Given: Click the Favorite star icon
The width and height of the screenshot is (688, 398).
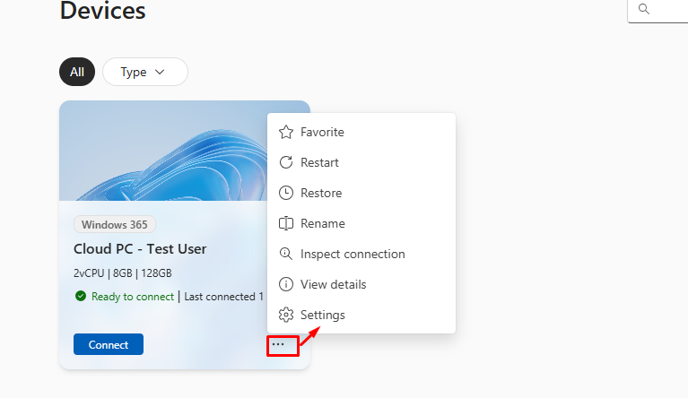Looking at the screenshot, I should (x=286, y=133).
